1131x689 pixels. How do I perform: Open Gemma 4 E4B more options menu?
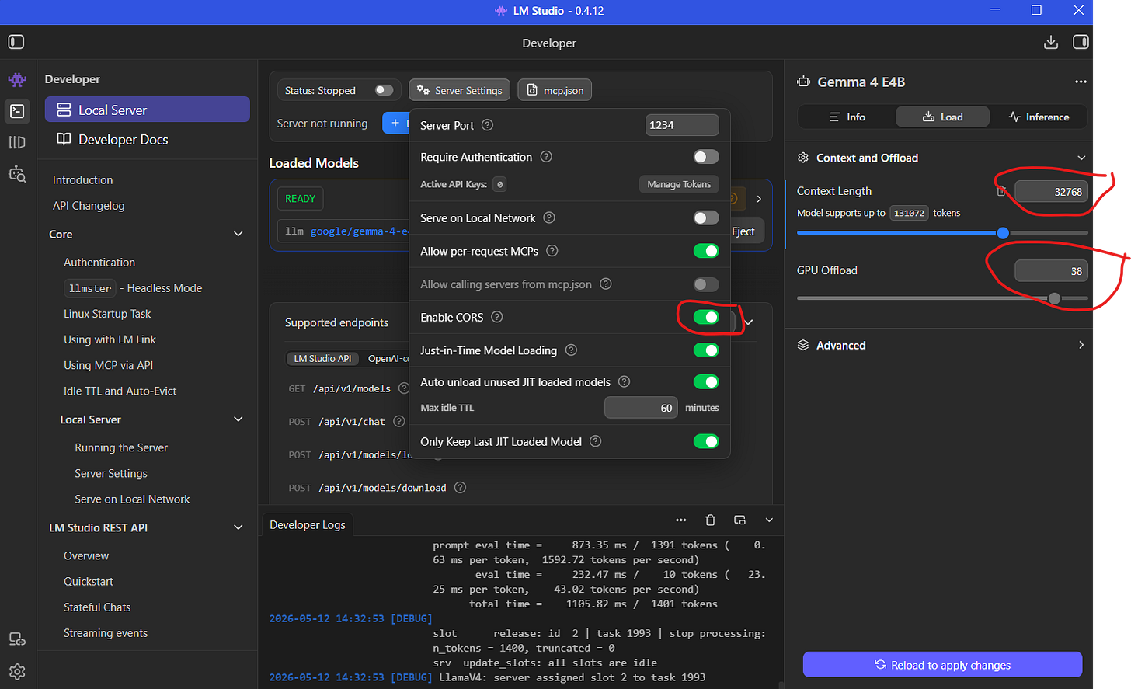[1081, 82]
